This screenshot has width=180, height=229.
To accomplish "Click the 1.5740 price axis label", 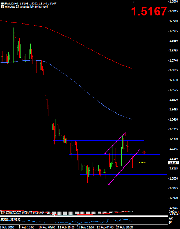I will coord(173,60).
